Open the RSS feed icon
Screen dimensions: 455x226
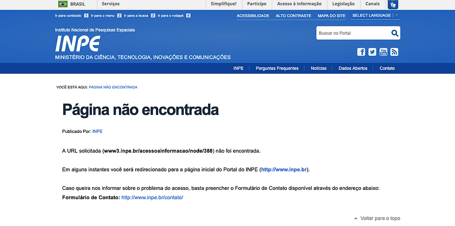tap(394, 52)
